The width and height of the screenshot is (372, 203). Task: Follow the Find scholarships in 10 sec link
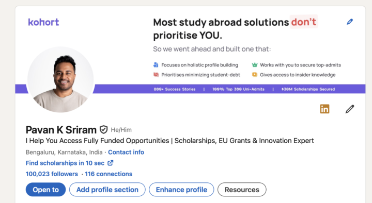coord(65,163)
